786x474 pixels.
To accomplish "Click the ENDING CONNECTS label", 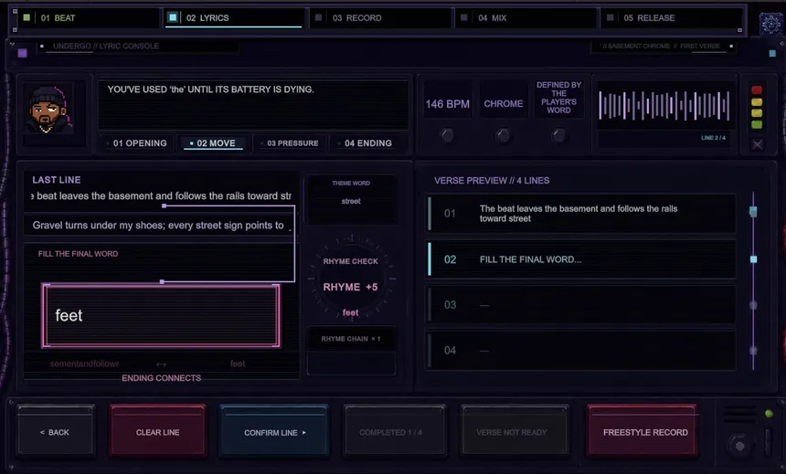I will click(x=162, y=378).
